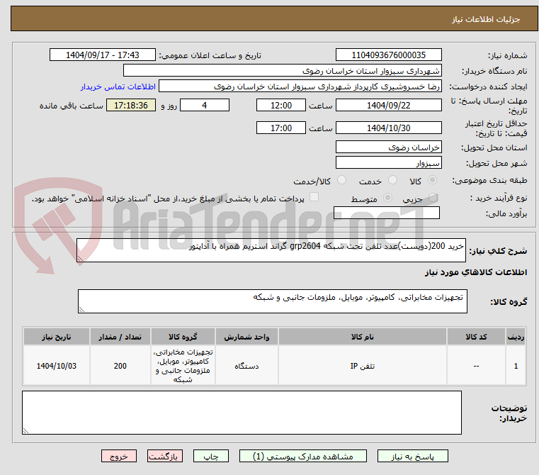Open اطلاعات تماس خریدار link
Viewport: 539px width, 475px height.
[118, 86]
